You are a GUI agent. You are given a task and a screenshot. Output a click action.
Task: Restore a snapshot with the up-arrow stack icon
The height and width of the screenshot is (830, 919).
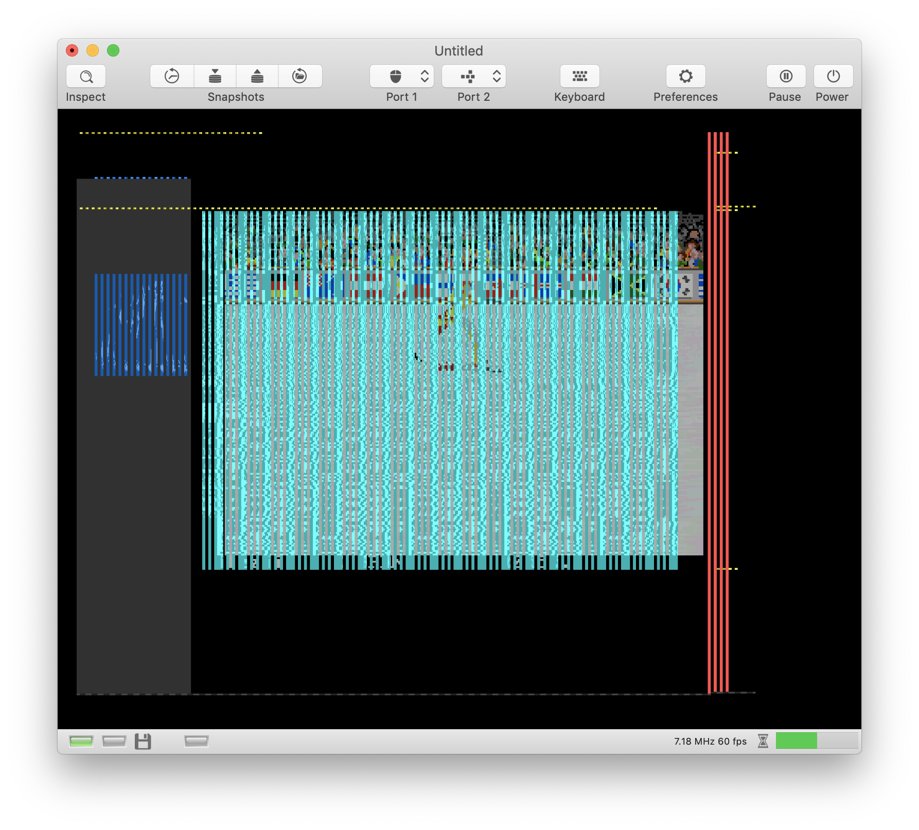[x=257, y=77]
